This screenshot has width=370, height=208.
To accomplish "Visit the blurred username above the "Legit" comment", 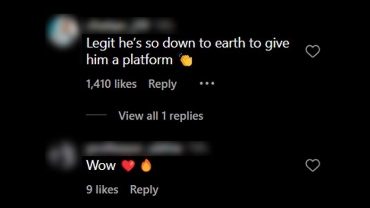I will point(117,25).
